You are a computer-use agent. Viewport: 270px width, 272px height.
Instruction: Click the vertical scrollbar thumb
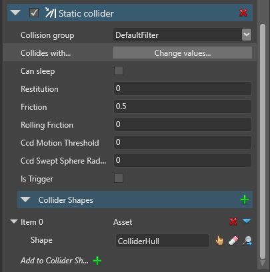pyautogui.click(x=263, y=142)
